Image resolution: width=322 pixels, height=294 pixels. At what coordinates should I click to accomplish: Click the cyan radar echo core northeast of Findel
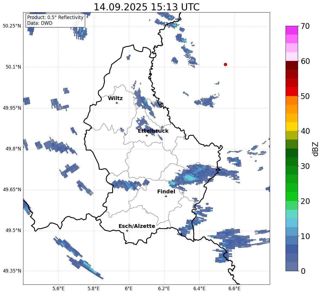point(189,177)
